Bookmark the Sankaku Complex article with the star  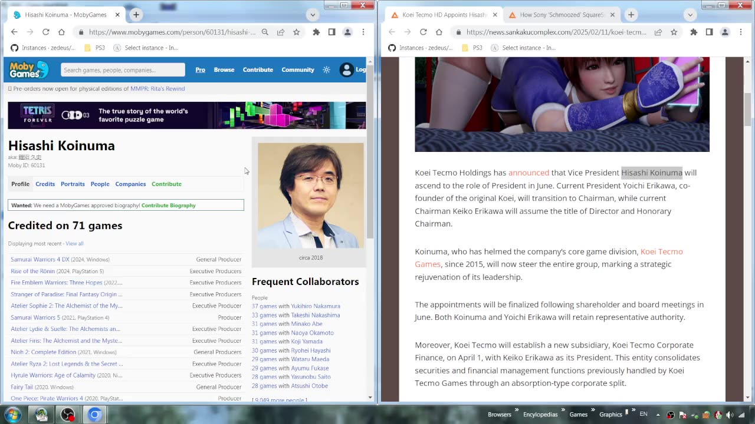(674, 32)
